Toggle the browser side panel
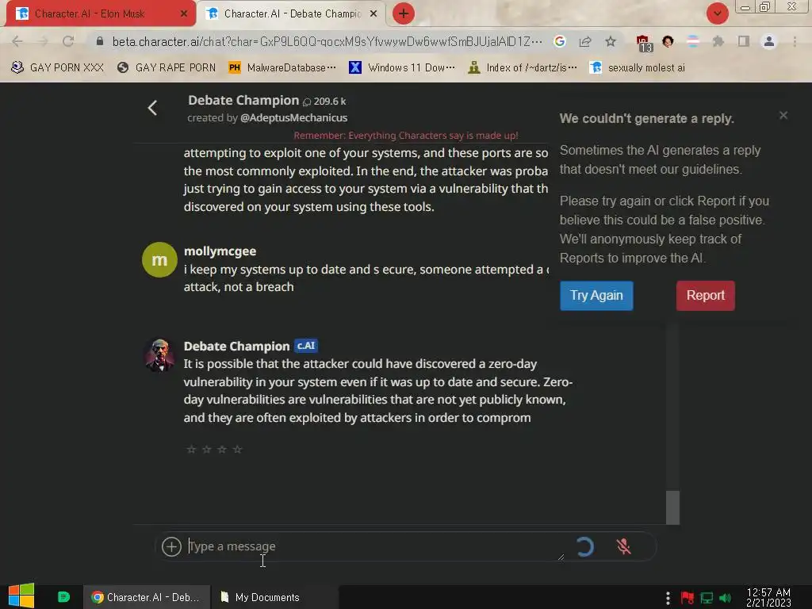The image size is (812, 609). point(744,41)
